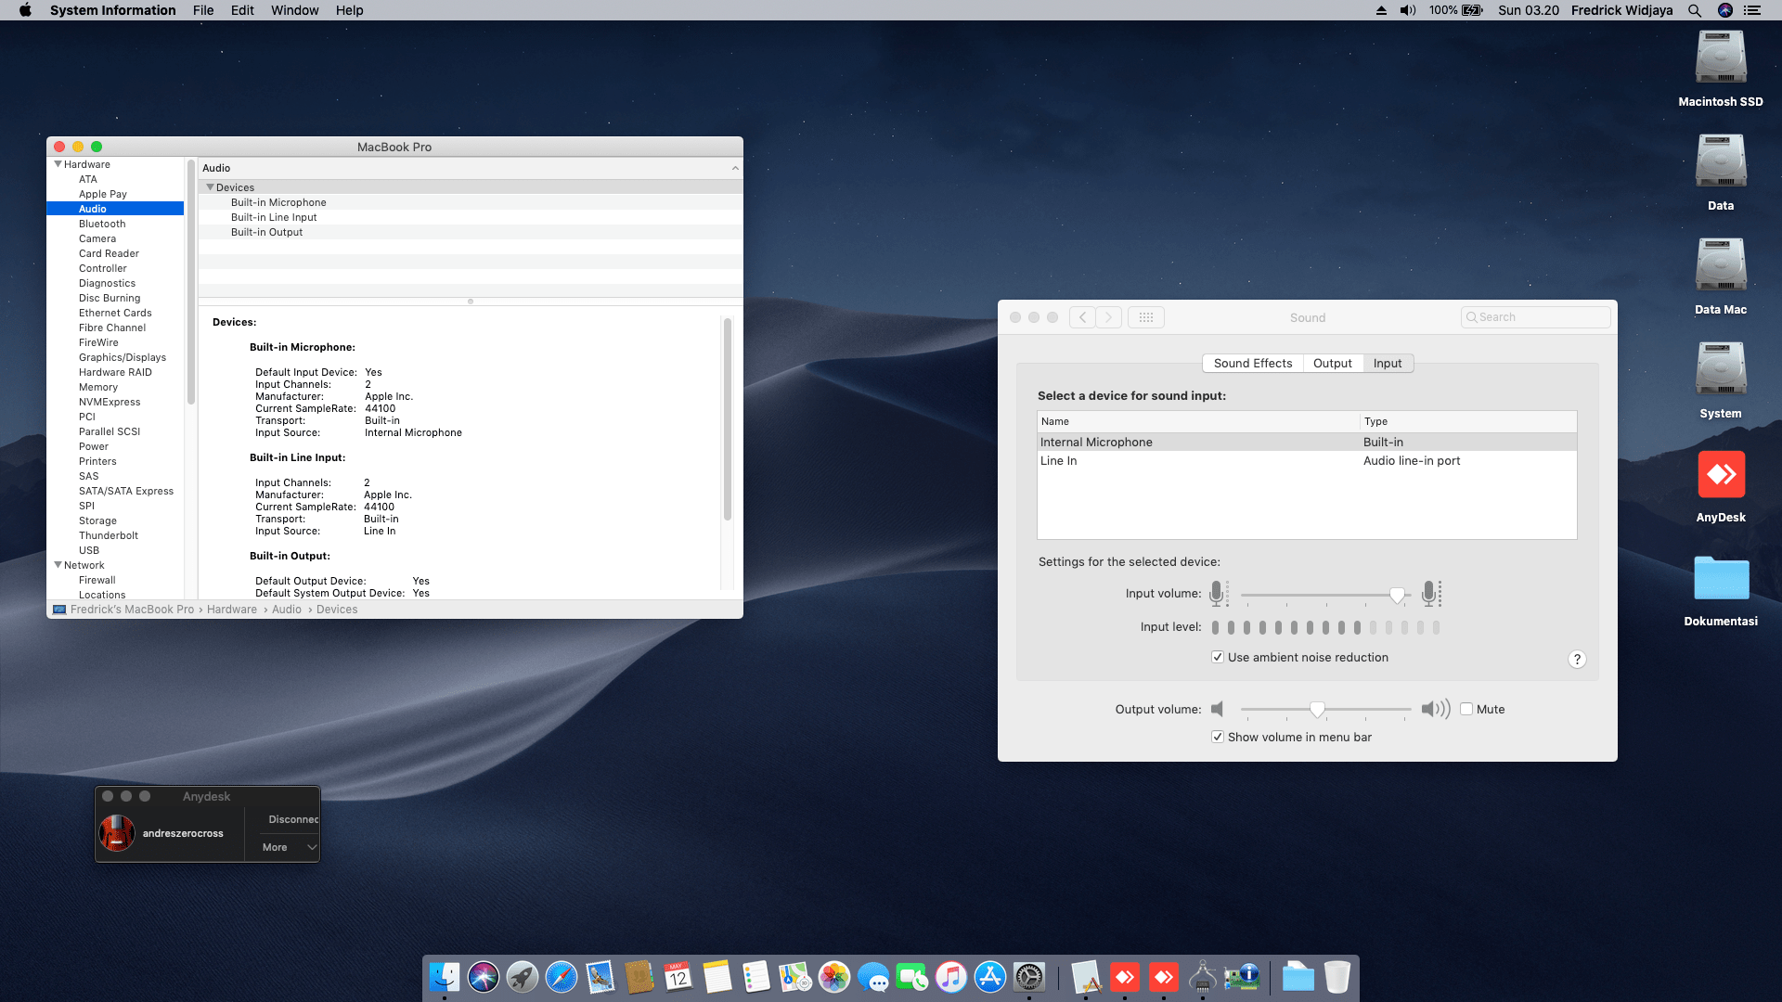
Task: Click Disconnect in the AnyDesk window
Action: tap(293, 818)
